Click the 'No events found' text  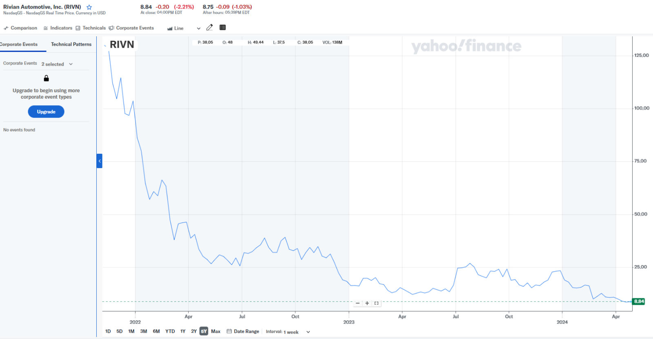(x=19, y=130)
